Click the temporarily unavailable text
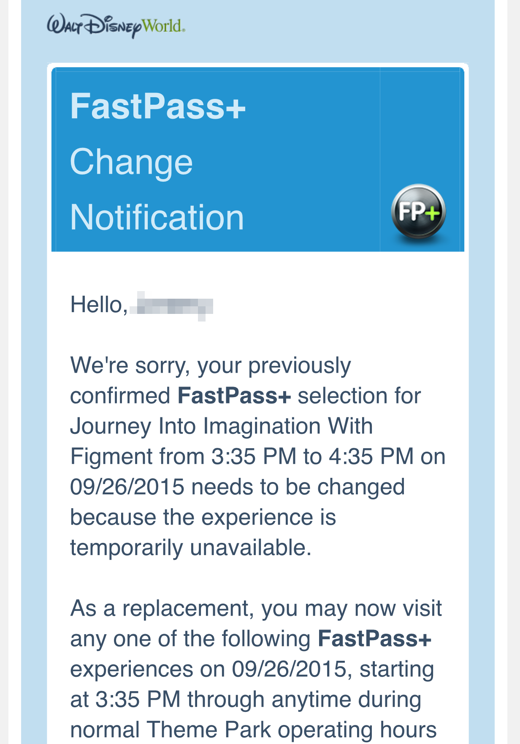 click(191, 548)
